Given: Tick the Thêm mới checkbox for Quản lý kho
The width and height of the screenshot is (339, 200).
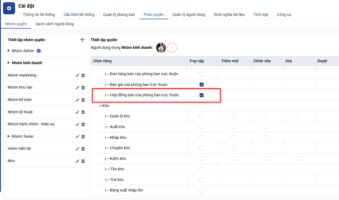Looking at the screenshot, I should pos(233,116).
